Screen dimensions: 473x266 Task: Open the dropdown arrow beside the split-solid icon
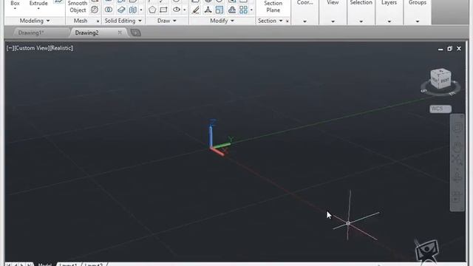(x=141, y=10)
